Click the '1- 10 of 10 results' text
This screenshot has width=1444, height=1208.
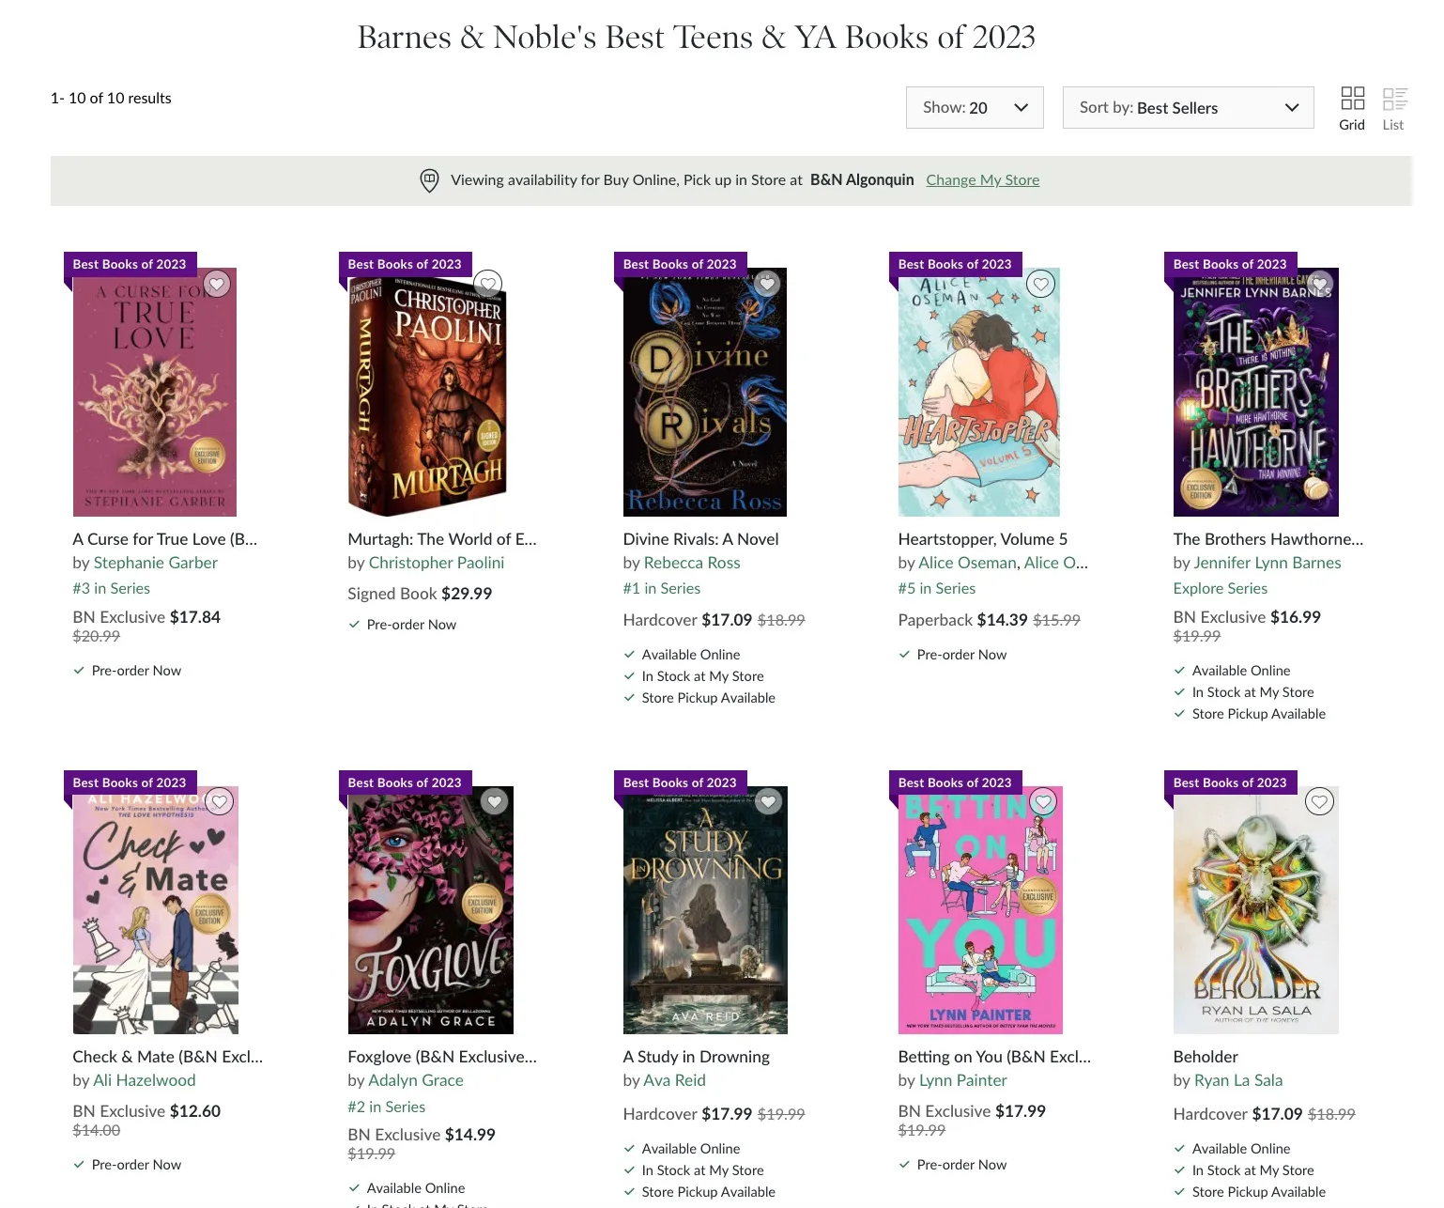pos(111,99)
